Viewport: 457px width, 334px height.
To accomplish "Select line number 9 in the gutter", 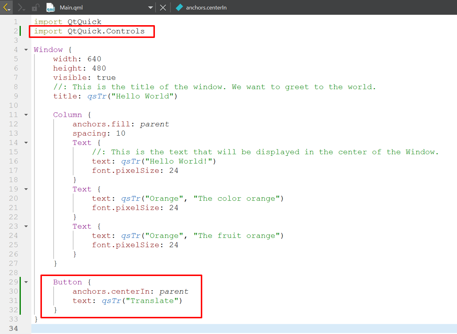I will click(15, 96).
